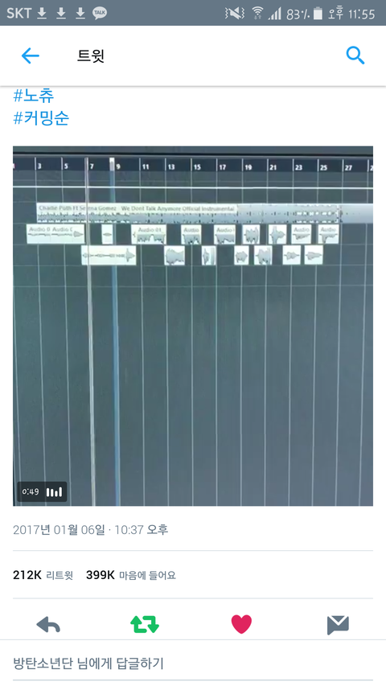Tap the reply arrow icon
This screenshot has width=386, height=686.
[x=48, y=624]
